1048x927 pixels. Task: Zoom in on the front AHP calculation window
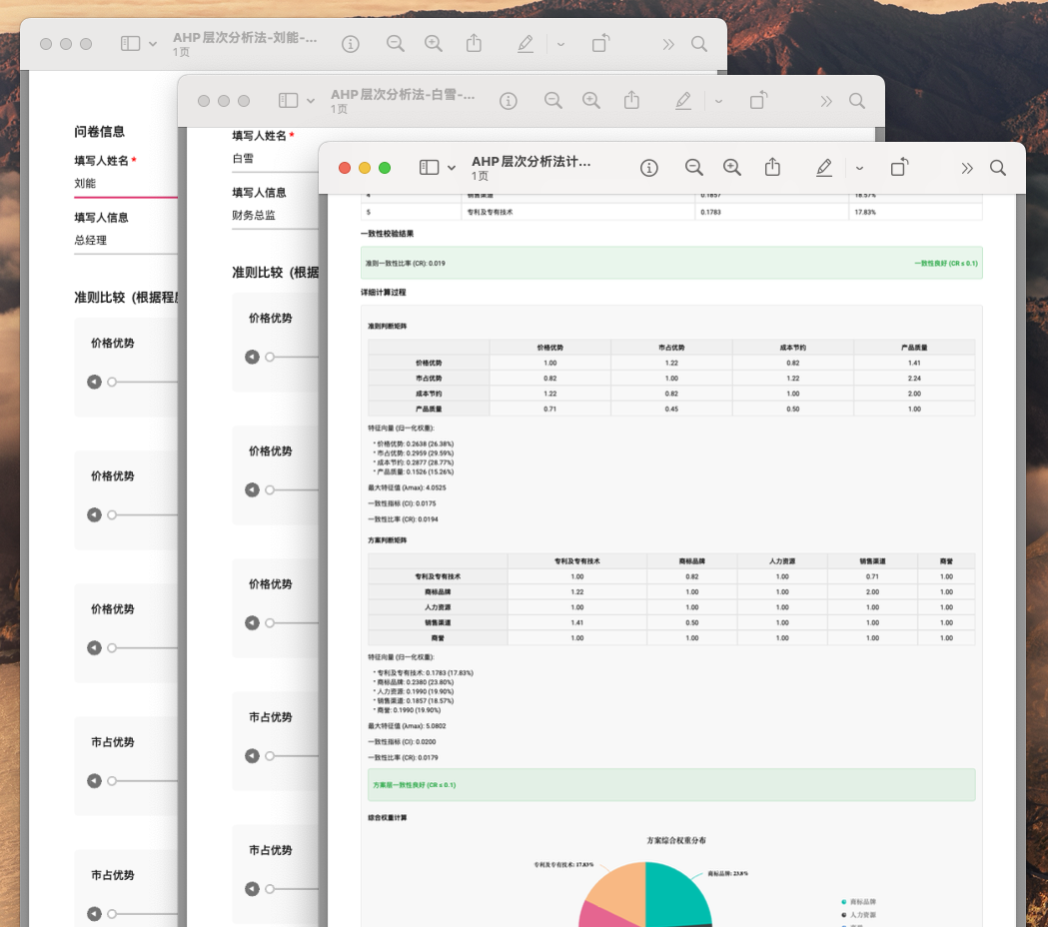(x=732, y=168)
